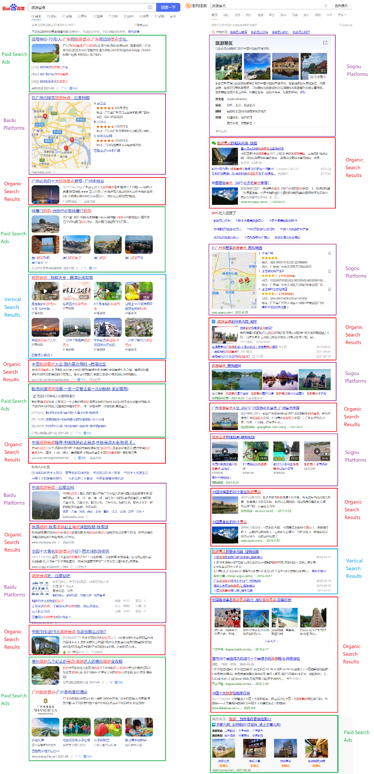Open Canton Tower night thumbnail in 广州本地宝 result
Viewport: 374px width, 774px height.
tap(45, 195)
